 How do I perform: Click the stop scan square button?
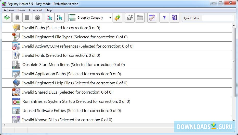[x=27, y=18]
